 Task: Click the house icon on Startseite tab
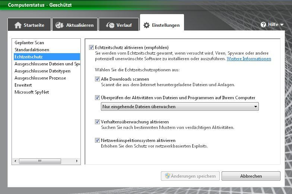[18, 25]
